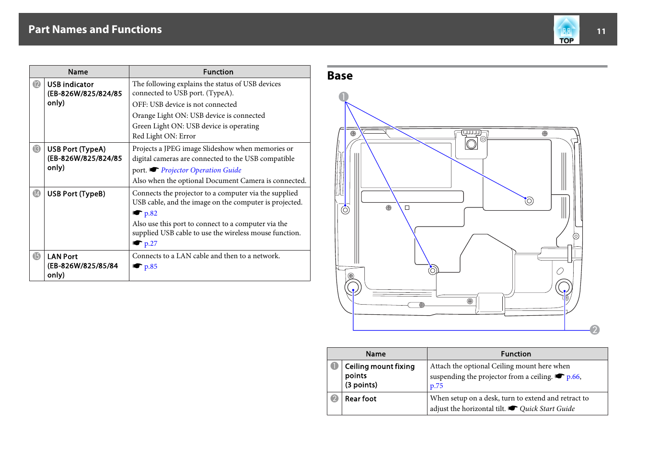Click the Ceiling mount fixing points cell
The height and width of the screenshot is (457, 647).
[x=384, y=376]
